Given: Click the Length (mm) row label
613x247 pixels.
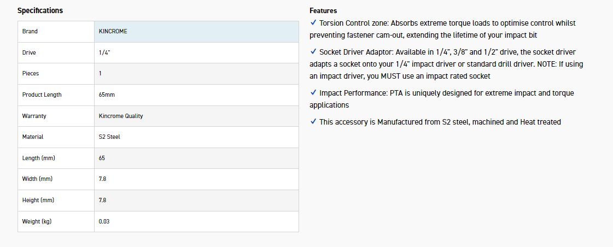Looking at the screenshot, I should [x=38, y=158].
